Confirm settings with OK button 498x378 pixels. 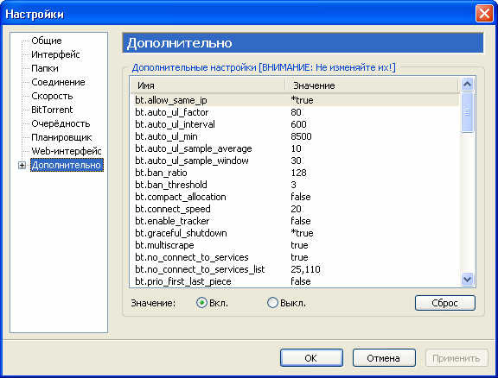pos(311,358)
